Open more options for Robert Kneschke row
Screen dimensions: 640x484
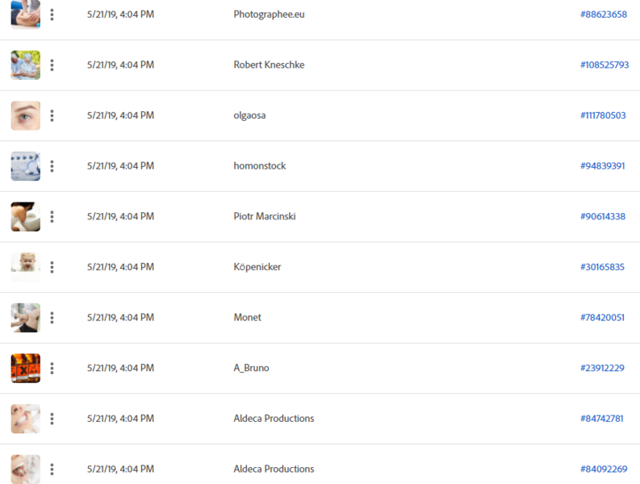tap(52, 65)
